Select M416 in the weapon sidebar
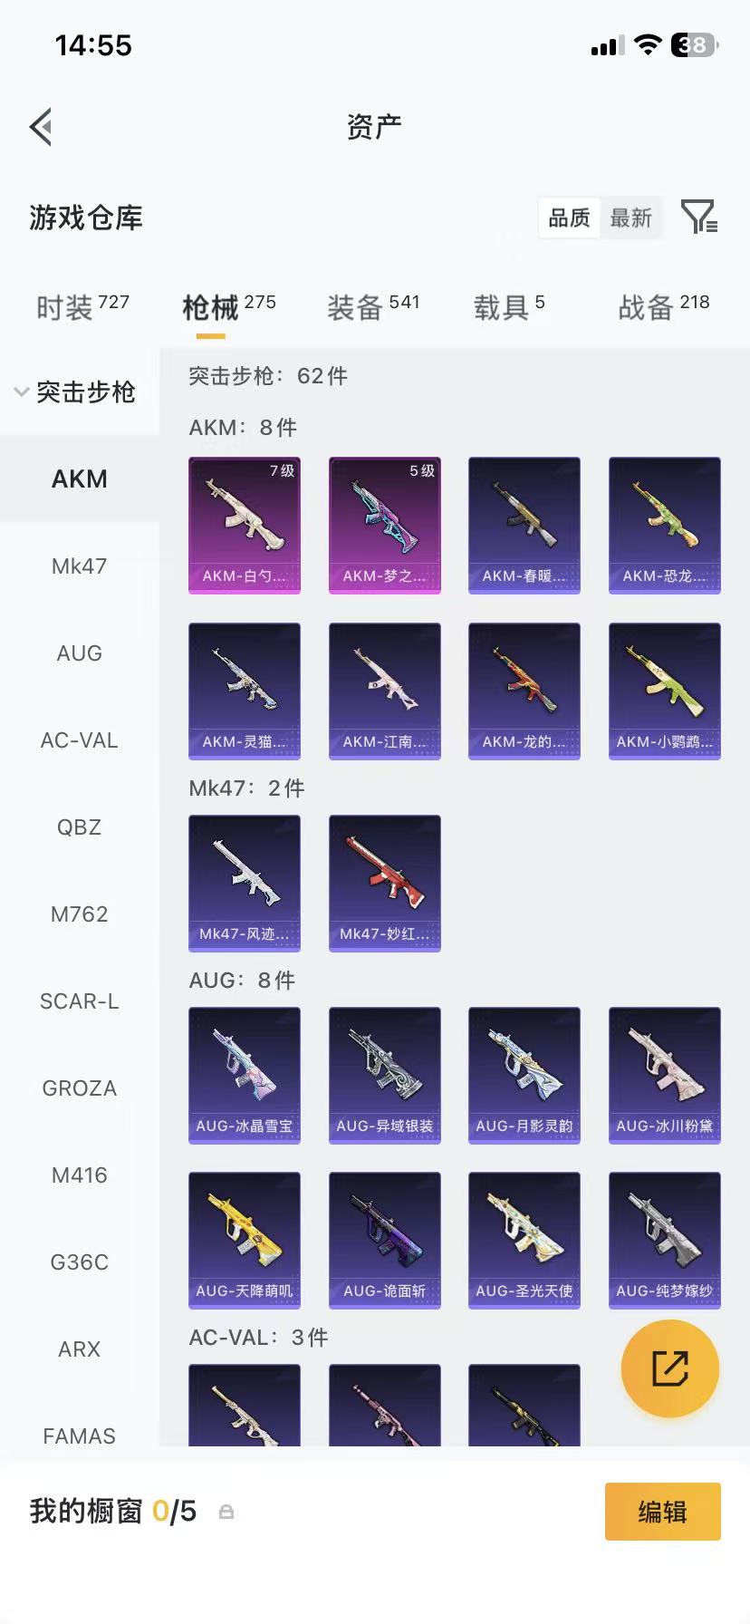This screenshot has width=750, height=1624. [80, 1175]
